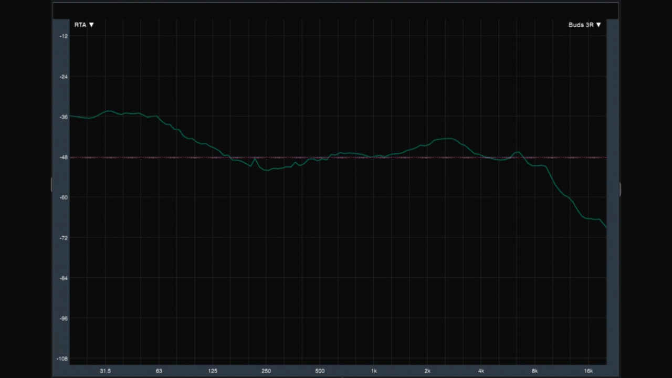Open the Buds 3R measurement dropdown
The image size is (672, 378).
click(x=584, y=25)
